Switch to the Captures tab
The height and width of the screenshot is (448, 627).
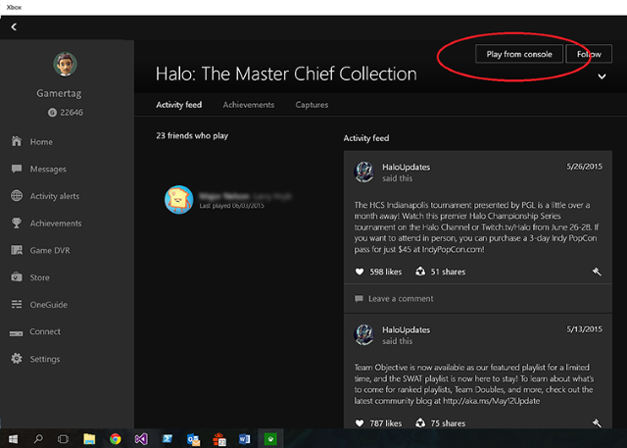(x=312, y=105)
